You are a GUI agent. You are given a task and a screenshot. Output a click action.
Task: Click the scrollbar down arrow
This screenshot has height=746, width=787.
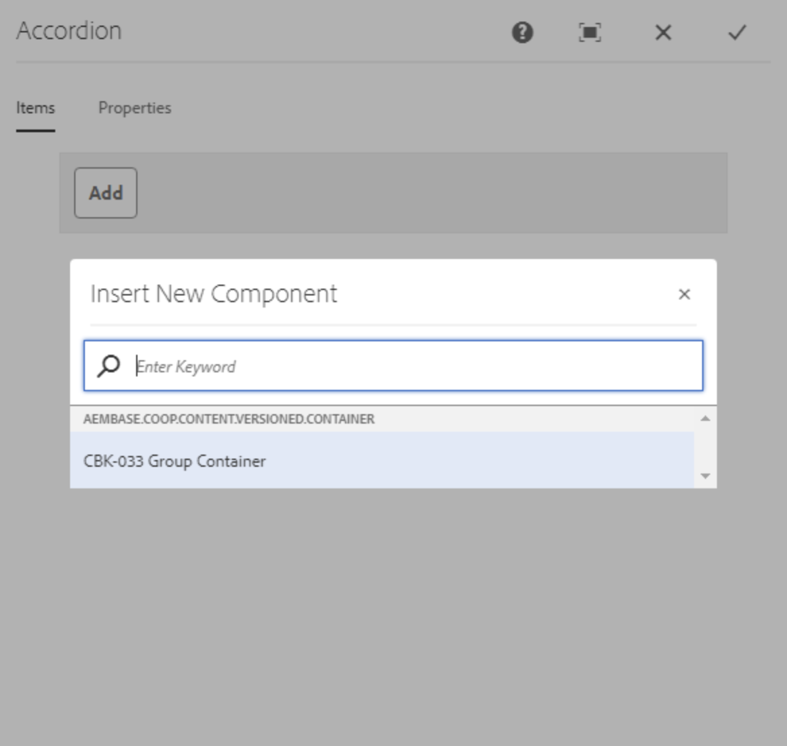[704, 476]
